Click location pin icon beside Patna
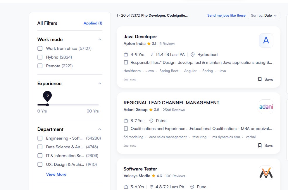 click(151, 121)
